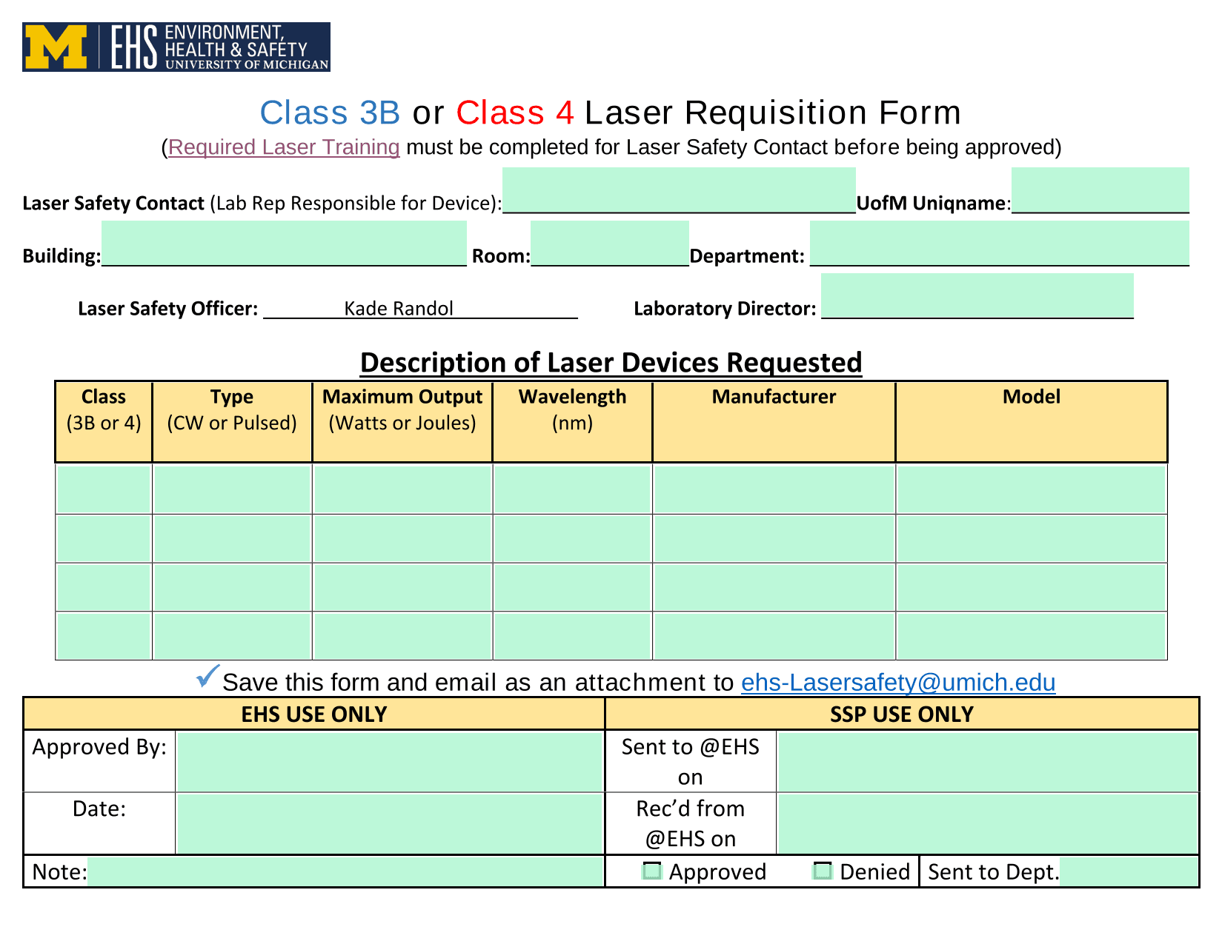Click the fourth row Maximum Output cell

coord(402,636)
